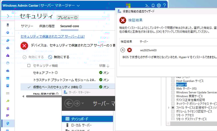Image resolution: width=217 pixels, height=131 pixels.
Task: Switch to the Secured-core tab
Action: [69, 26]
